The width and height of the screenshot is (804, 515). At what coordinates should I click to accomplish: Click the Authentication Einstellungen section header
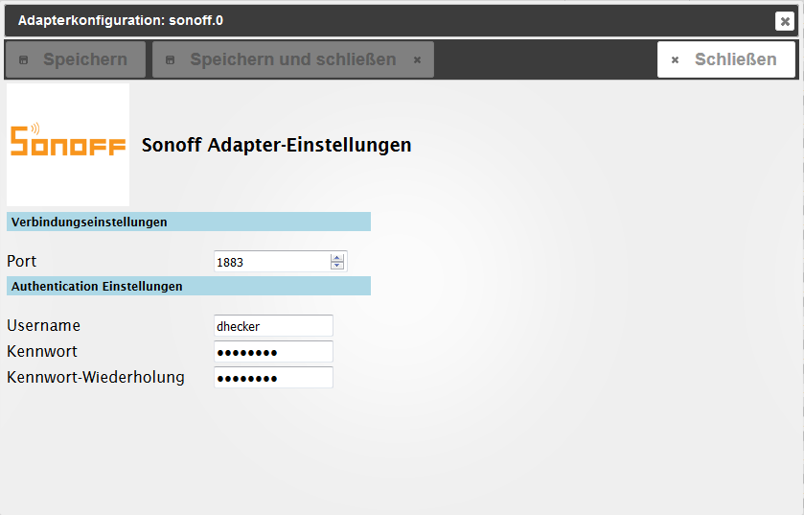(x=189, y=286)
